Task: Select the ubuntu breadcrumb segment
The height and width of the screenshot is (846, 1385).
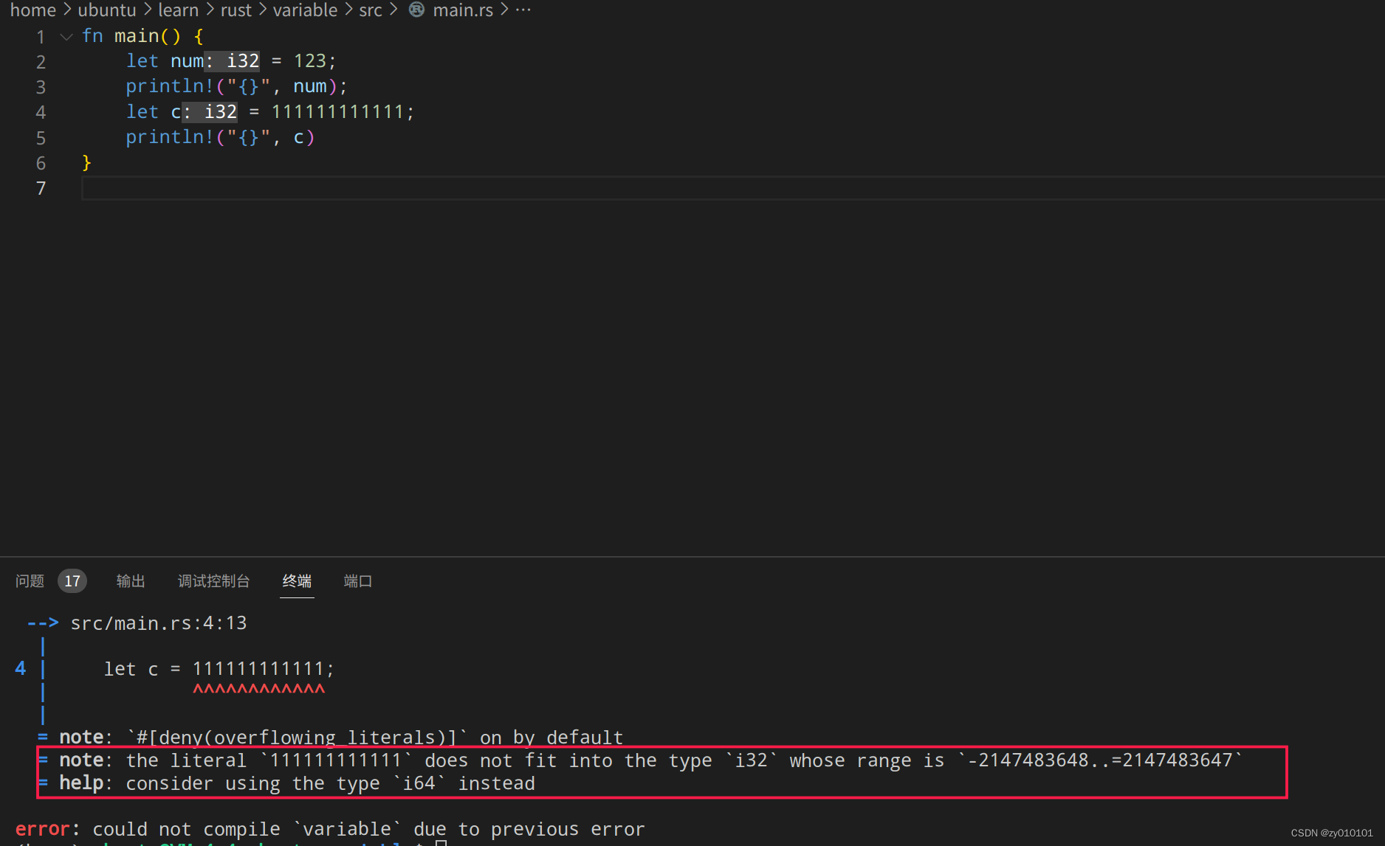Action: coord(107,10)
